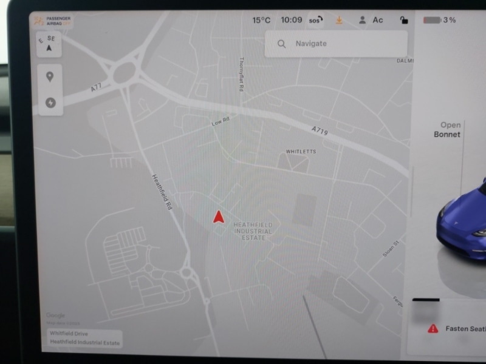Tap the red seatbelt warning triangle
The image size is (486, 364).
(x=433, y=328)
